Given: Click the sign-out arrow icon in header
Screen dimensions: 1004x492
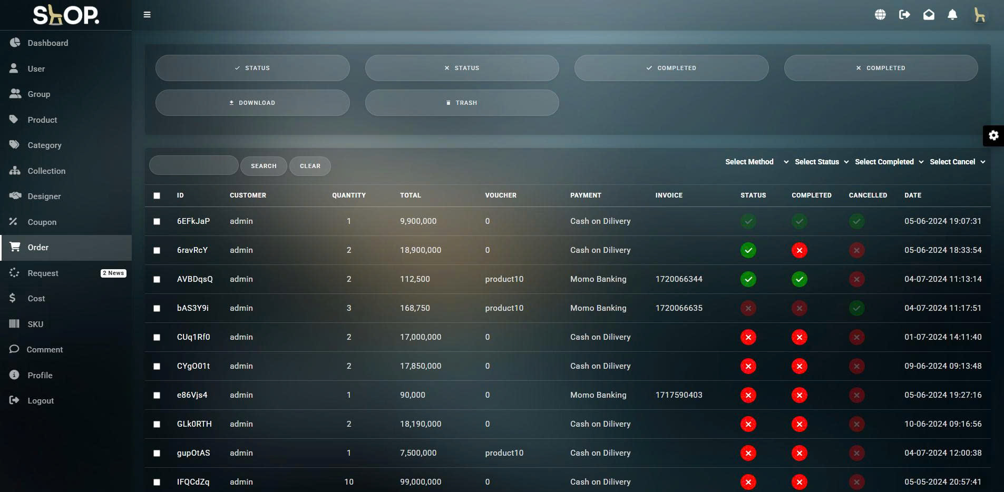Looking at the screenshot, I should coord(904,15).
